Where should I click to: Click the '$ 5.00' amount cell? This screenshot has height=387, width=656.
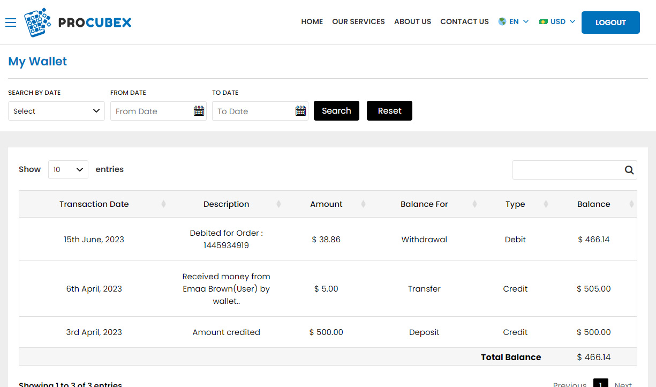(x=326, y=289)
